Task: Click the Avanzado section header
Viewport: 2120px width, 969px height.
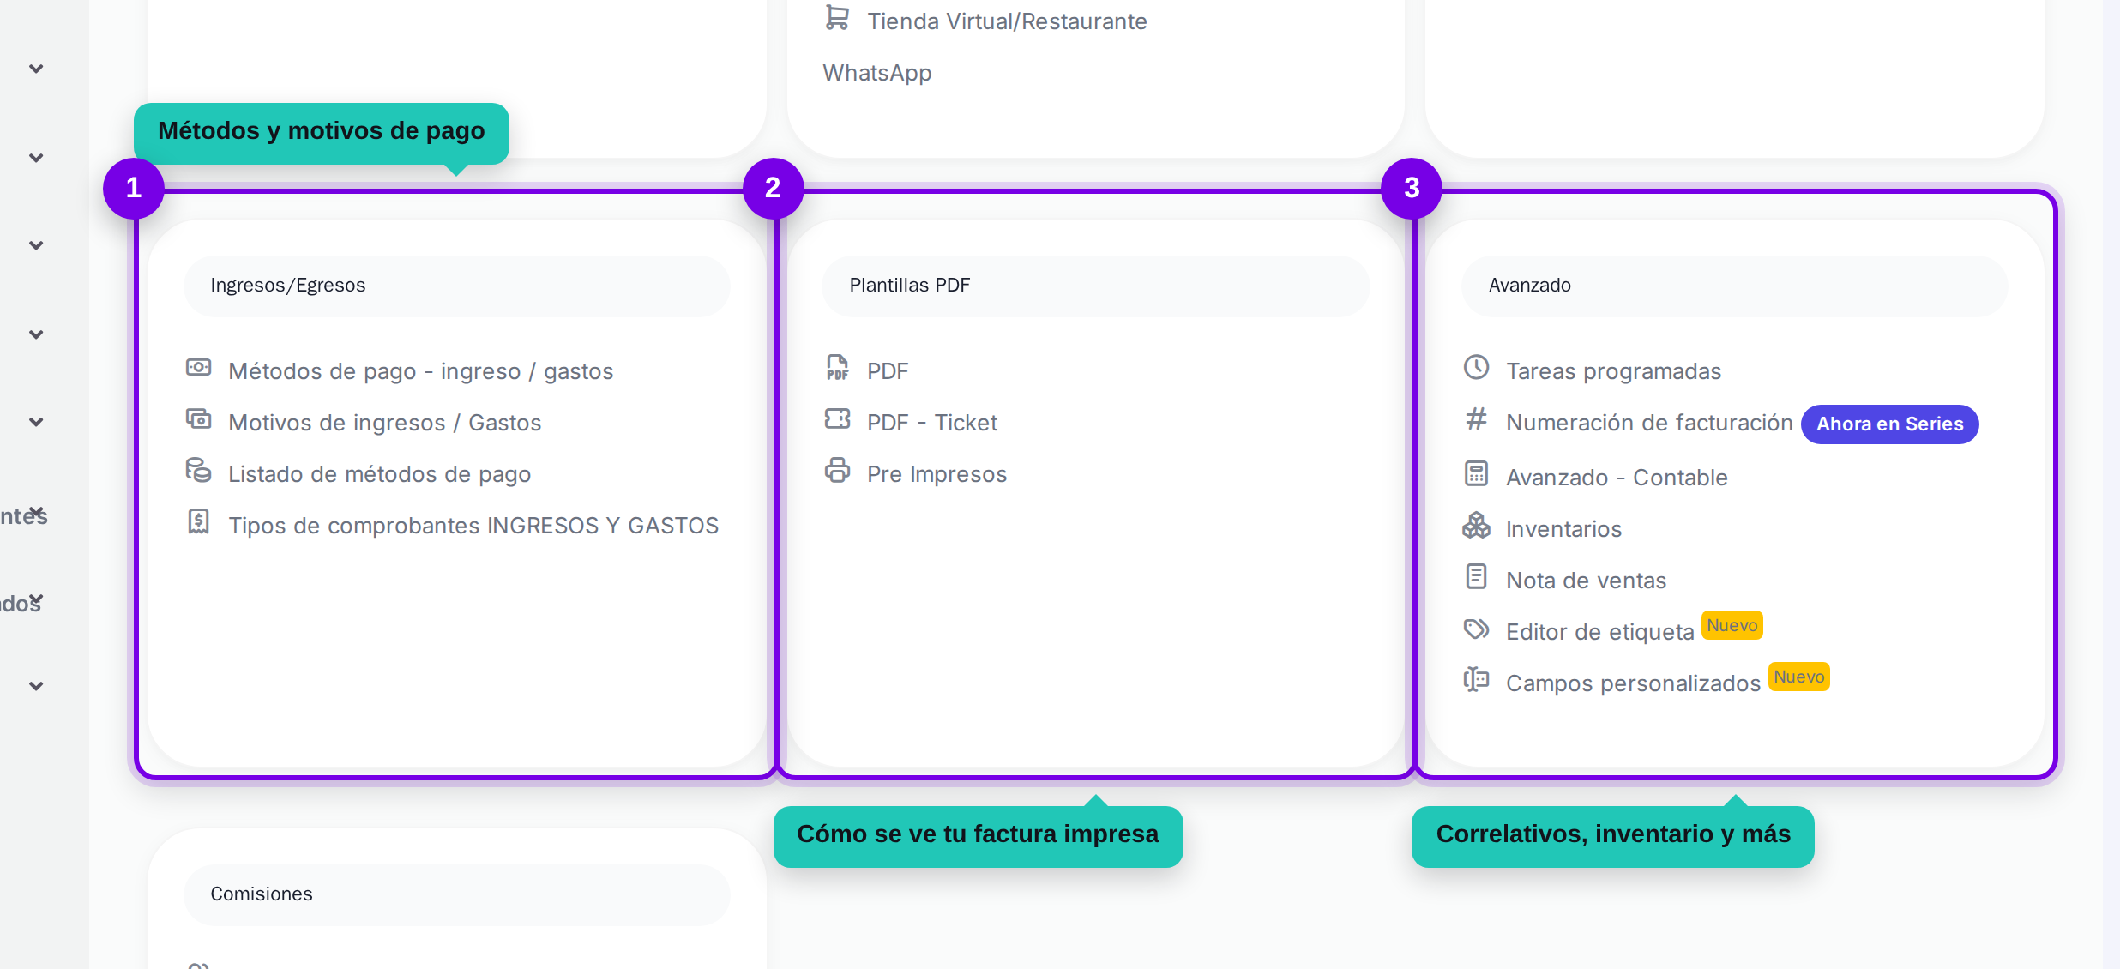Action: (1734, 286)
